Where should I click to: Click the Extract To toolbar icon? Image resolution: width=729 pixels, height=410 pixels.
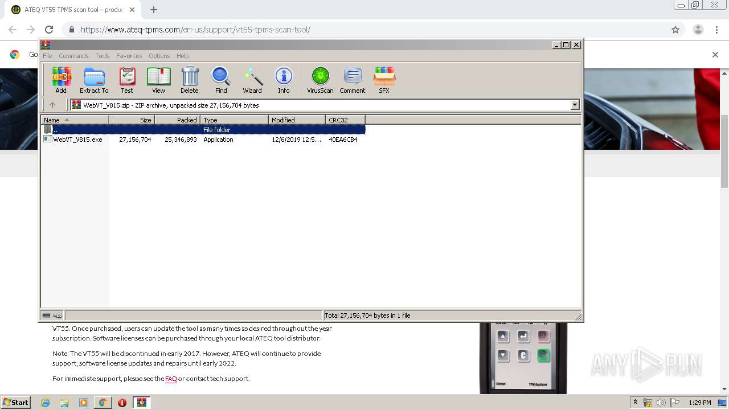click(94, 80)
